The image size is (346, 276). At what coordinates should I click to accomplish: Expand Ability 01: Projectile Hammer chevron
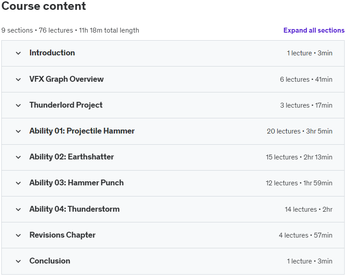pyautogui.click(x=18, y=131)
